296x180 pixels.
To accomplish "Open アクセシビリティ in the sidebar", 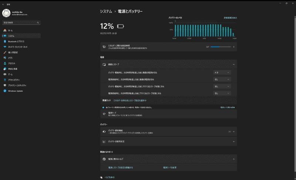I will pyautogui.click(x=21, y=80).
